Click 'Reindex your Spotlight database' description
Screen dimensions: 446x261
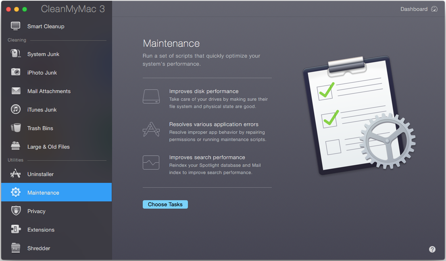point(215,169)
